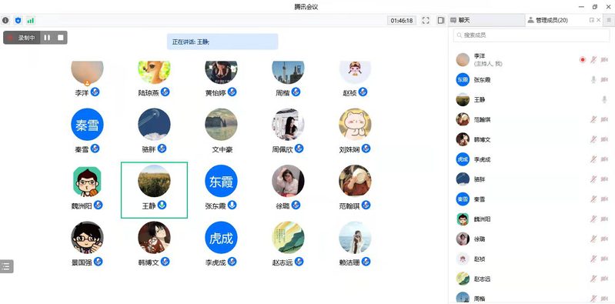Switch to the 管理成员(20) tab
The height and width of the screenshot is (304, 615).
547,21
